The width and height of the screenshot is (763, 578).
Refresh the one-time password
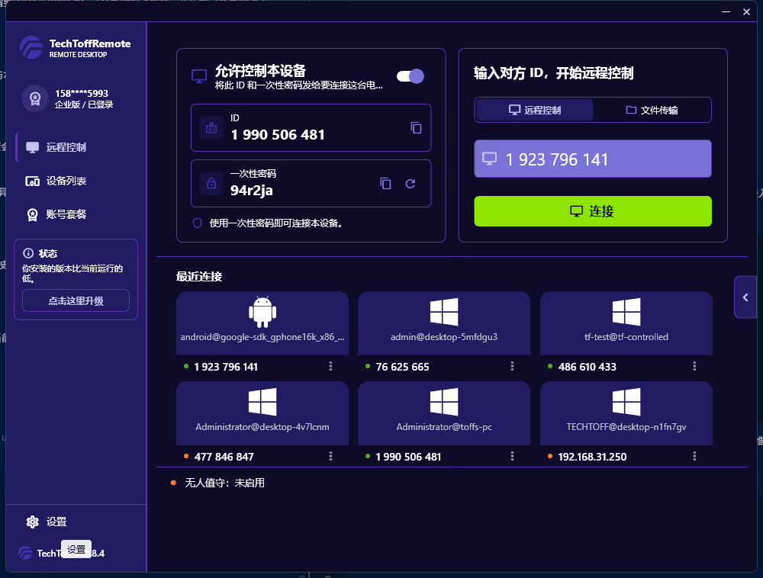tap(410, 183)
